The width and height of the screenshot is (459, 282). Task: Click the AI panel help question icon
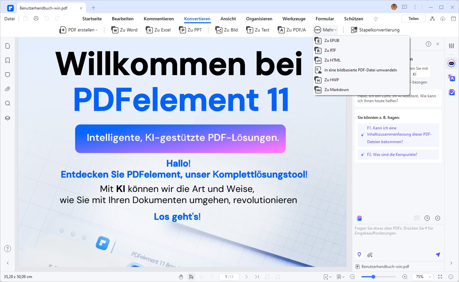428,44
